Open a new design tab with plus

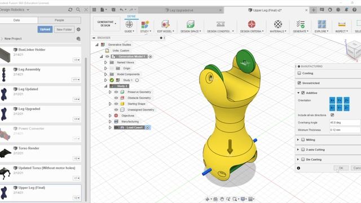314,10
